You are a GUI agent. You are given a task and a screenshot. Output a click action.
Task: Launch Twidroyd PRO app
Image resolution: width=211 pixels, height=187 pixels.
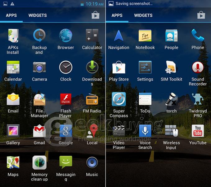tap(198, 99)
